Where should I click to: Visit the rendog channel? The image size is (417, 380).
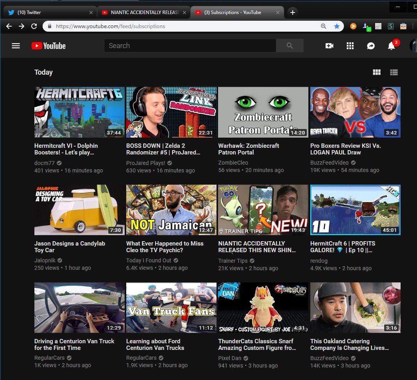point(319,261)
